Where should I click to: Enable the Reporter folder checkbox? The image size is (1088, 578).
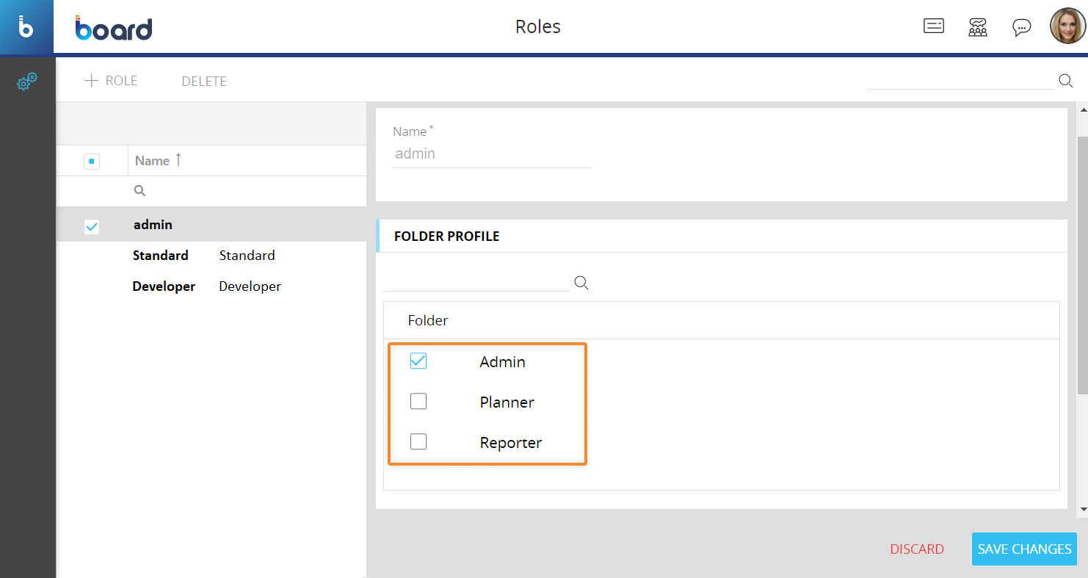click(418, 441)
